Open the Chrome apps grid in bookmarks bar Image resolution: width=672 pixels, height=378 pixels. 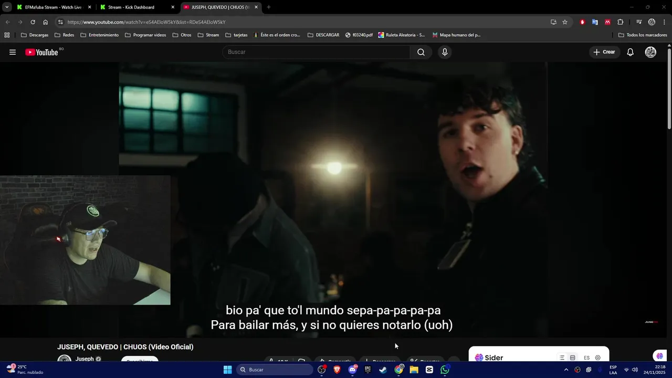pyautogui.click(x=7, y=35)
